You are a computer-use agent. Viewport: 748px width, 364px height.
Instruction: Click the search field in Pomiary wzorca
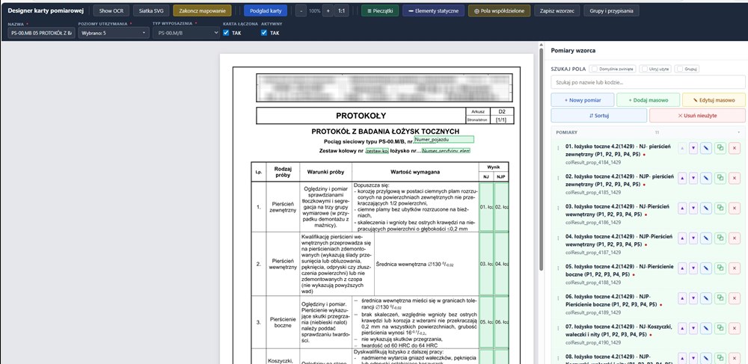point(643,81)
